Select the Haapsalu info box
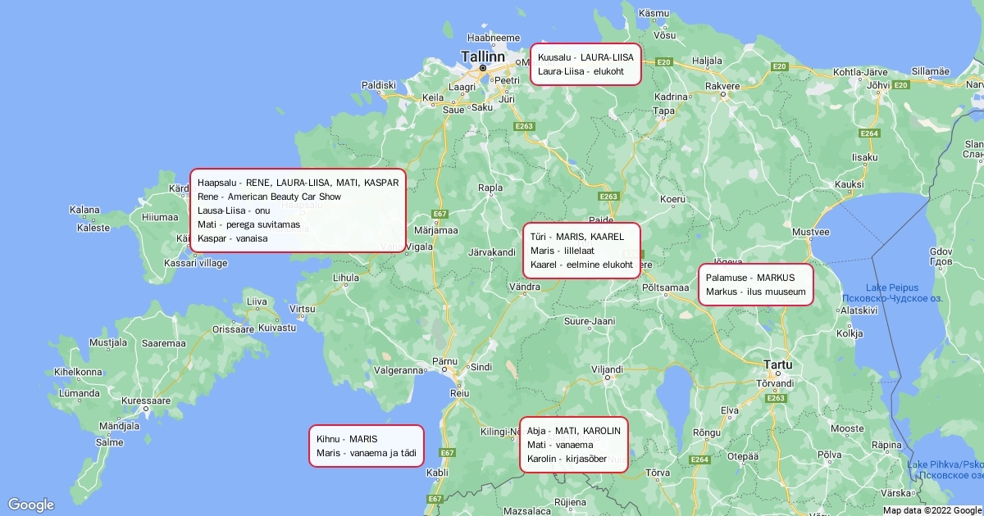Screen dimensions: 984x516 tap(298, 210)
